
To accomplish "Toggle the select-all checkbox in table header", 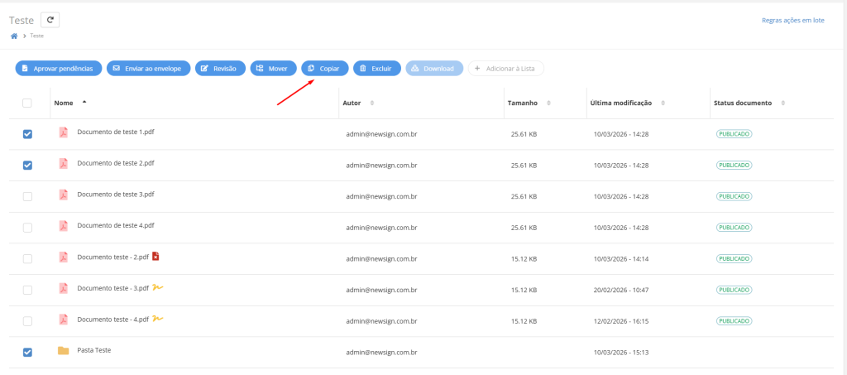I will tap(27, 103).
